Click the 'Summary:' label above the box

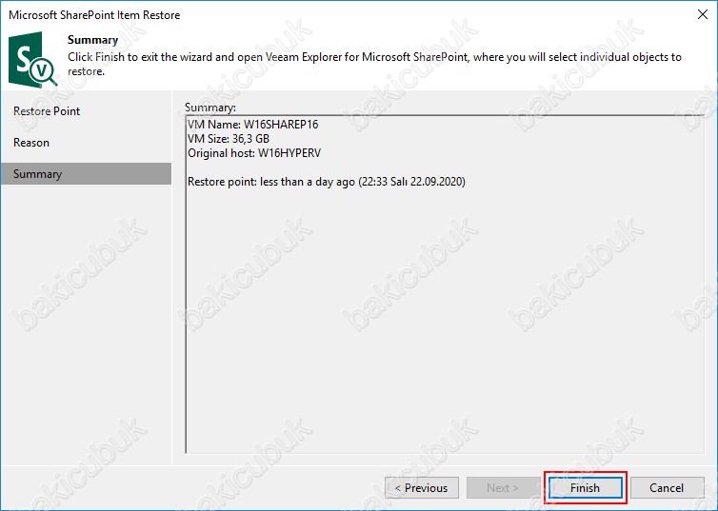[x=210, y=108]
